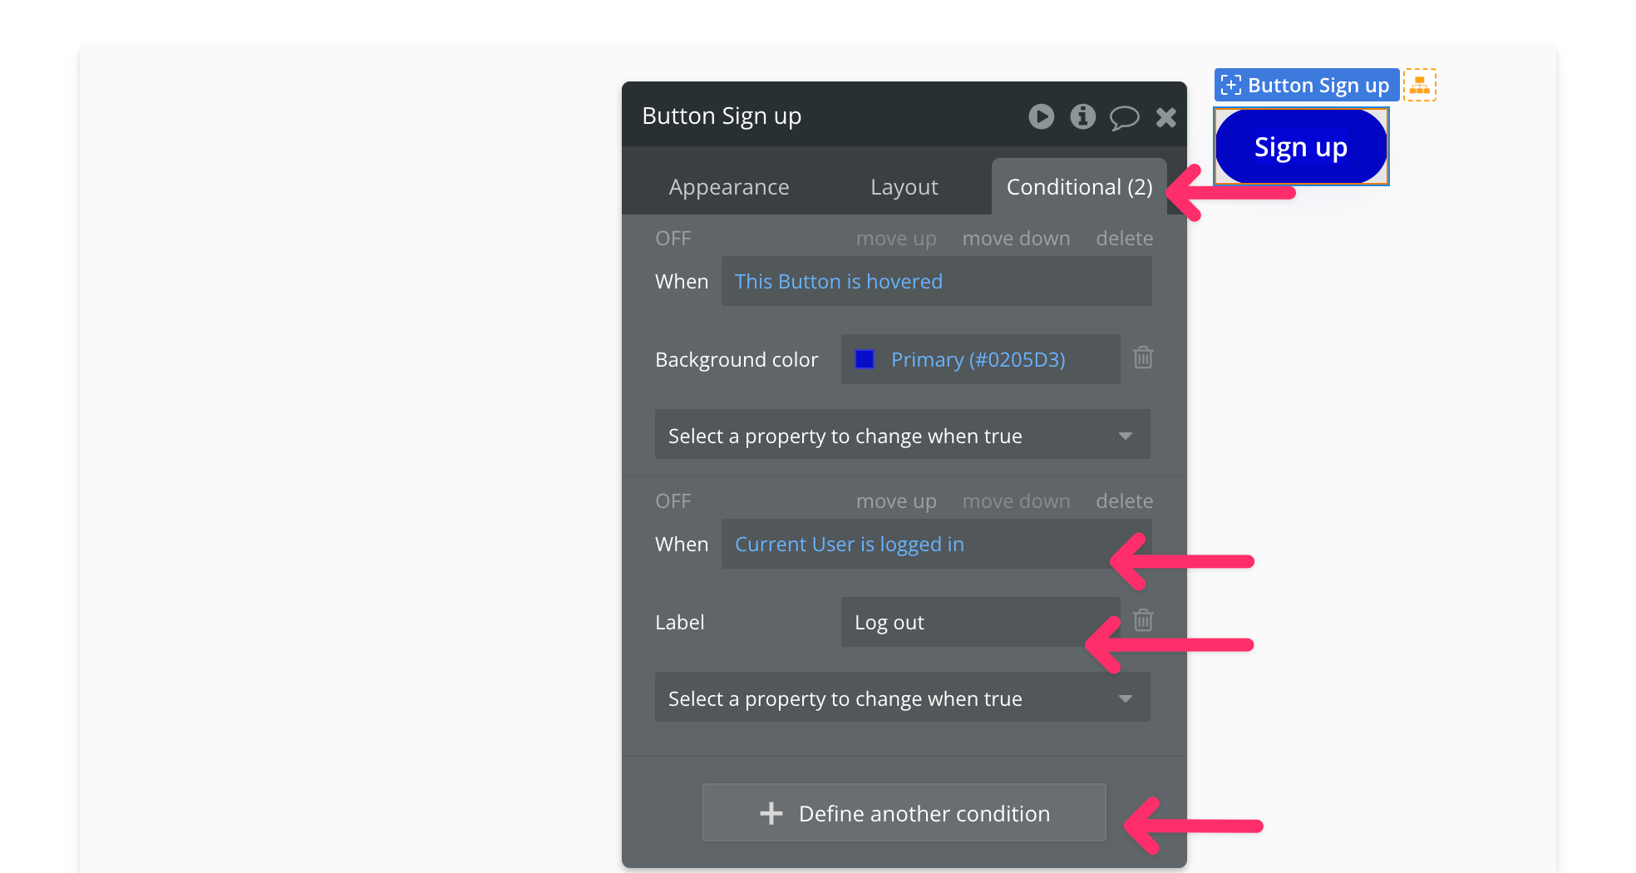This screenshot has height=873, width=1636.
Task: Remove the Label property using trash icon
Action: [x=1143, y=620]
